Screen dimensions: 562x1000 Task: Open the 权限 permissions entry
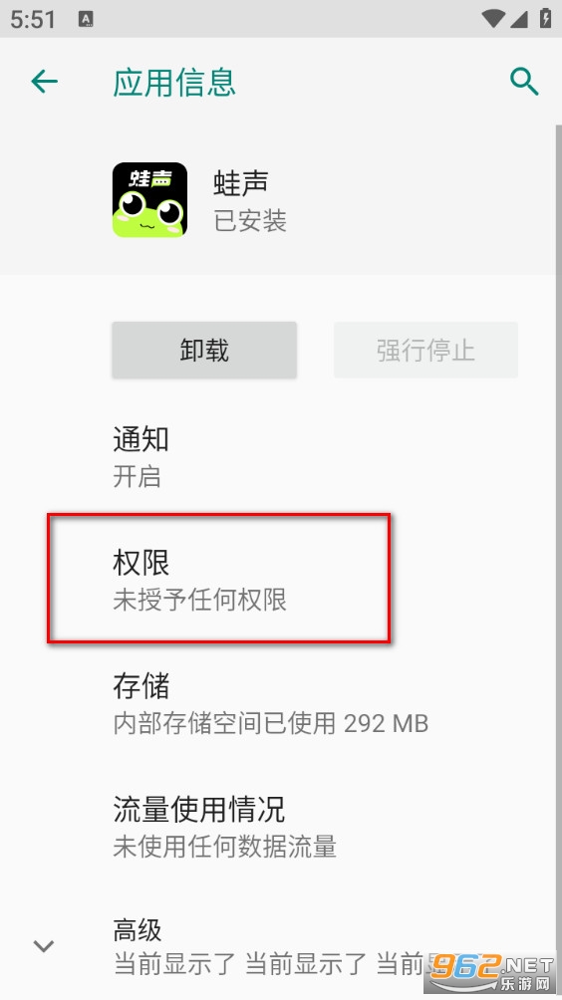pos(281,581)
